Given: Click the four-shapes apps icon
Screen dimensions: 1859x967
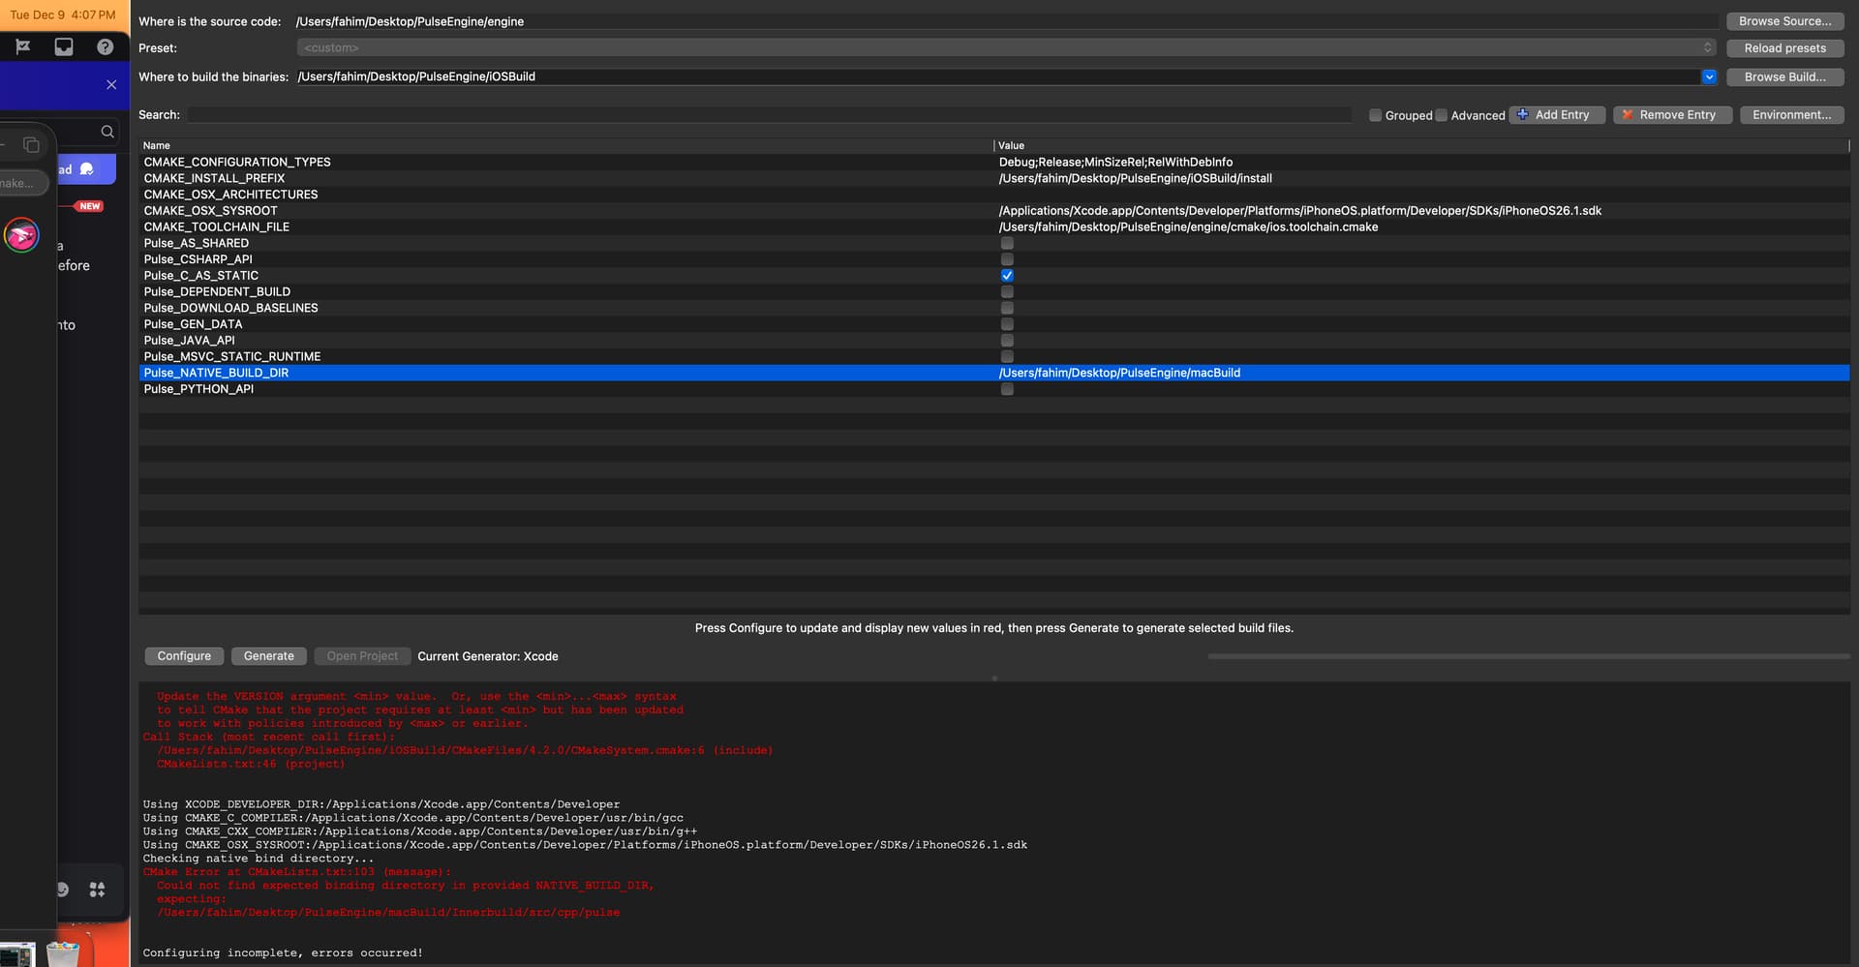Looking at the screenshot, I should pos(97,890).
